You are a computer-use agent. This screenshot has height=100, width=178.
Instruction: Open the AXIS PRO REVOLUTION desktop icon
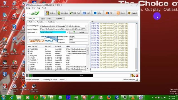click(x=34, y=88)
